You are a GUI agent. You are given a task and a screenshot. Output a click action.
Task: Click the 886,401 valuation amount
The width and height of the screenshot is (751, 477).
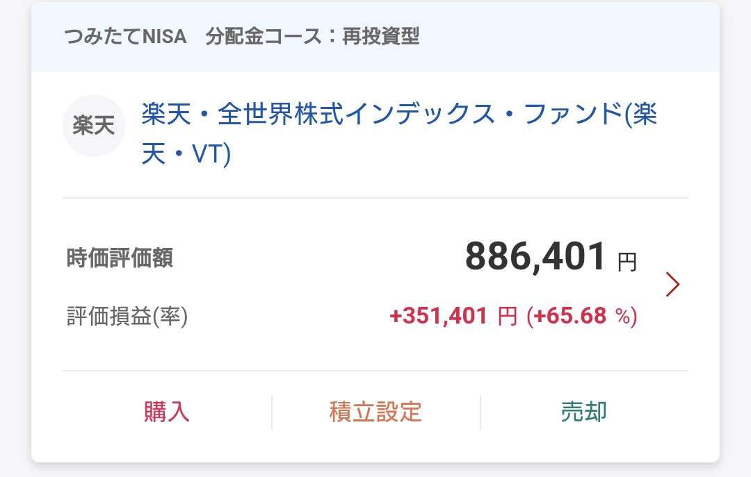[x=535, y=257]
